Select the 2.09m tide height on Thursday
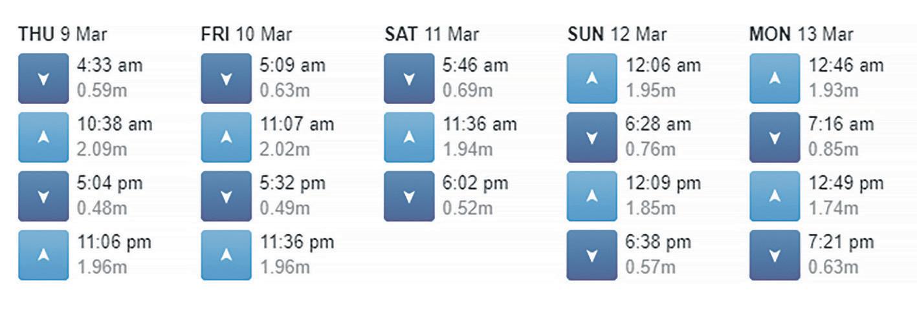Screen dimensions: 917x310 tap(102, 149)
